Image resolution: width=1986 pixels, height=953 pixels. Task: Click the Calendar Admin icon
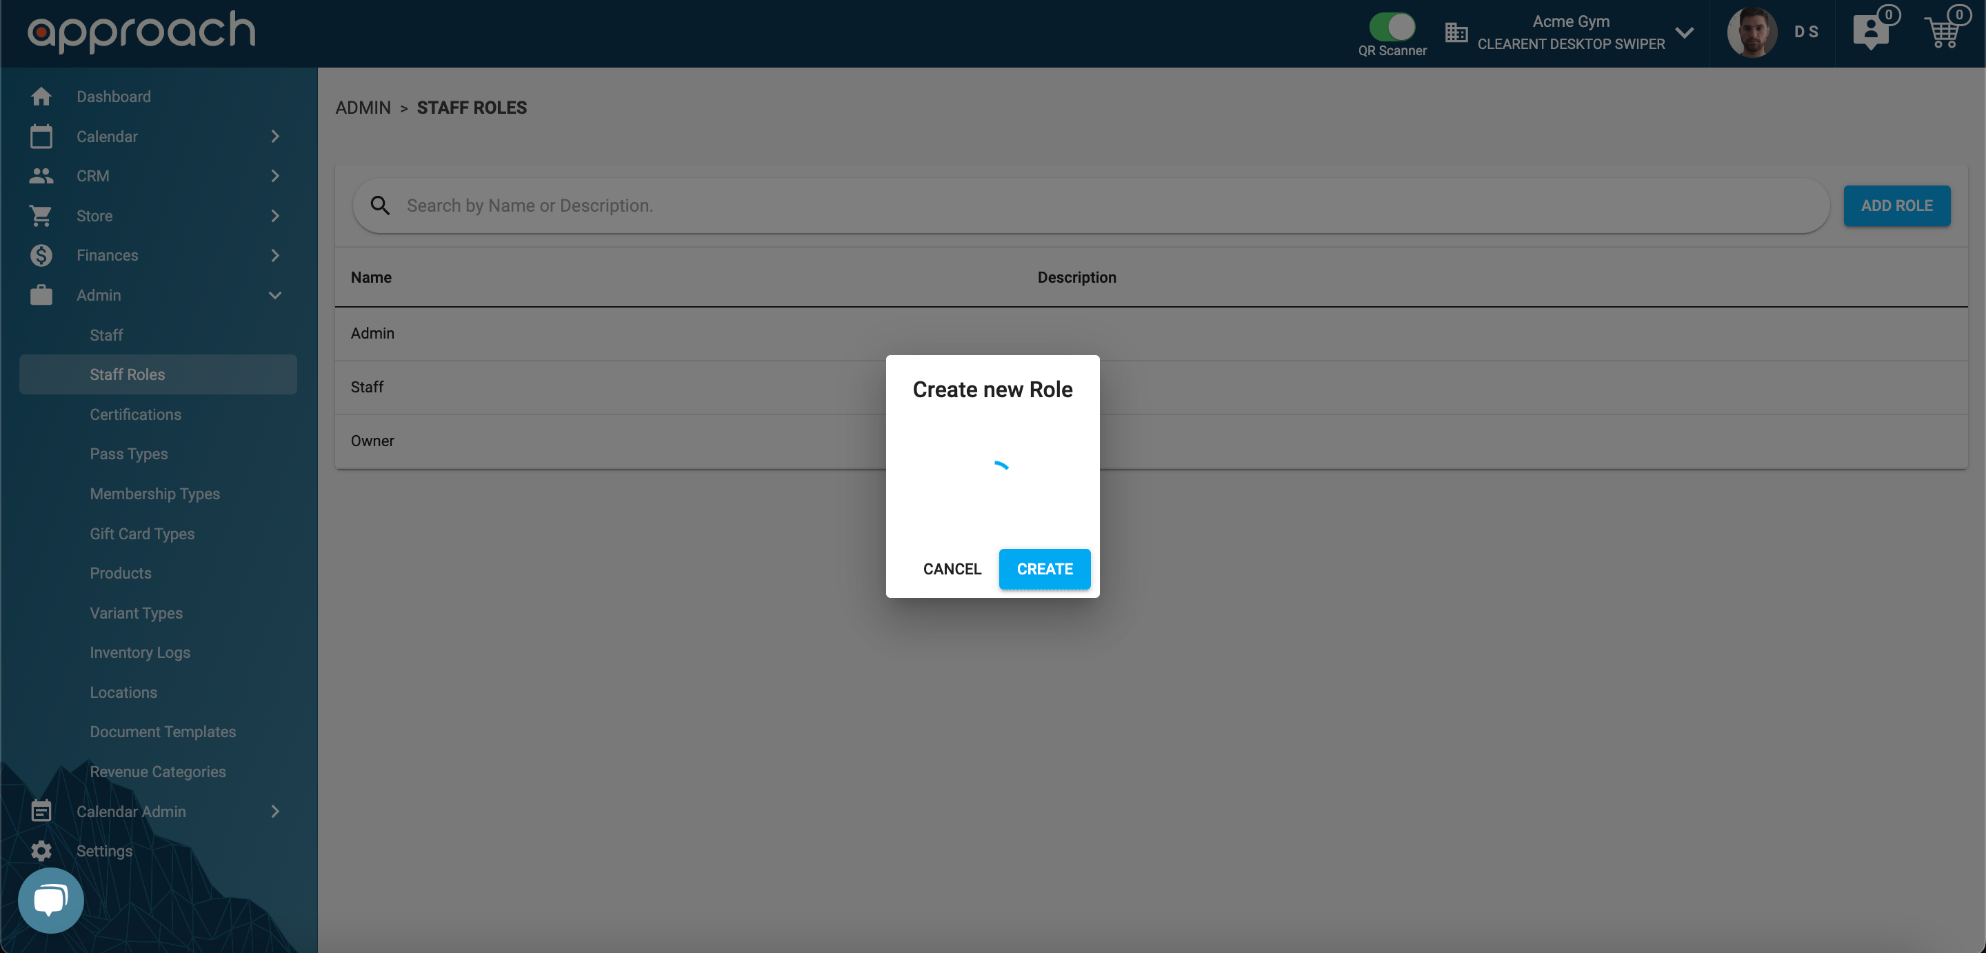41,811
